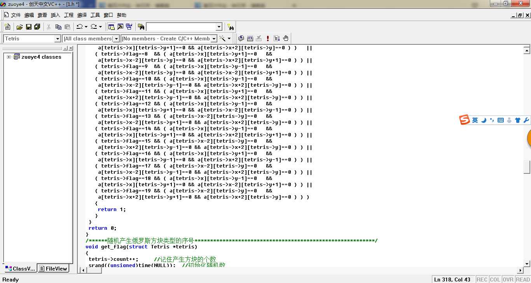This screenshot has width=531, height=283.
Task: Click the vertical scrollbar thumb
Action: [527, 167]
